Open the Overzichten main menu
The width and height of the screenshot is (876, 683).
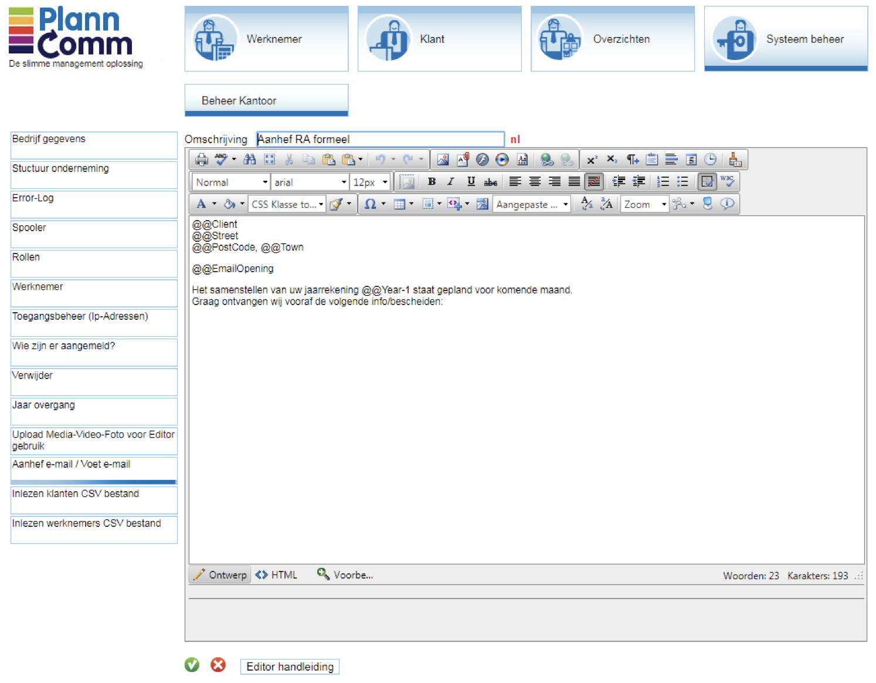[612, 39]
